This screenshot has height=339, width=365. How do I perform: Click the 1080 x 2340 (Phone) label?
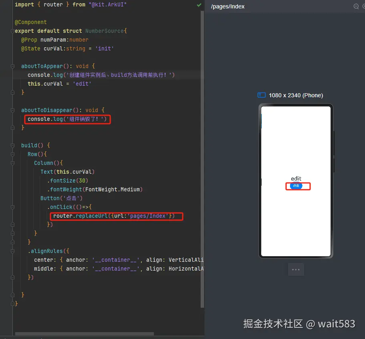(x=296, y=95)
